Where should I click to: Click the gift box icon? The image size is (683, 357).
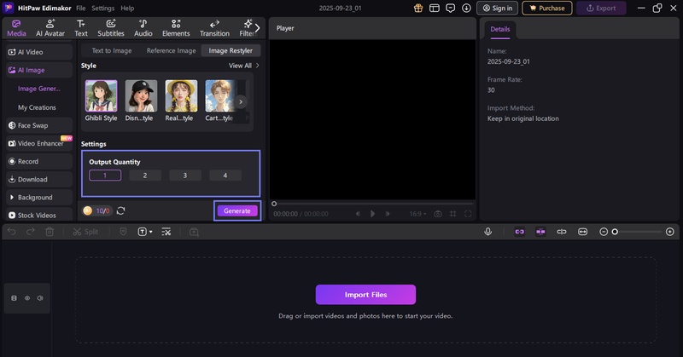point(418,8)
